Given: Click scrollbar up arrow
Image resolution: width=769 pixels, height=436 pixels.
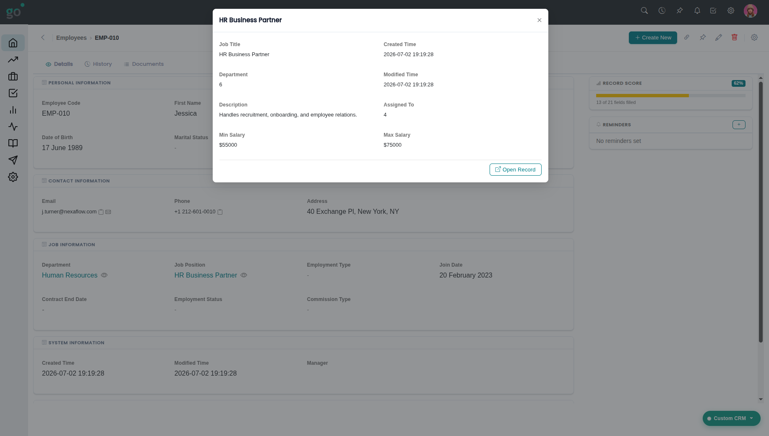Looking at the screenshot, I should click(761, 78).
